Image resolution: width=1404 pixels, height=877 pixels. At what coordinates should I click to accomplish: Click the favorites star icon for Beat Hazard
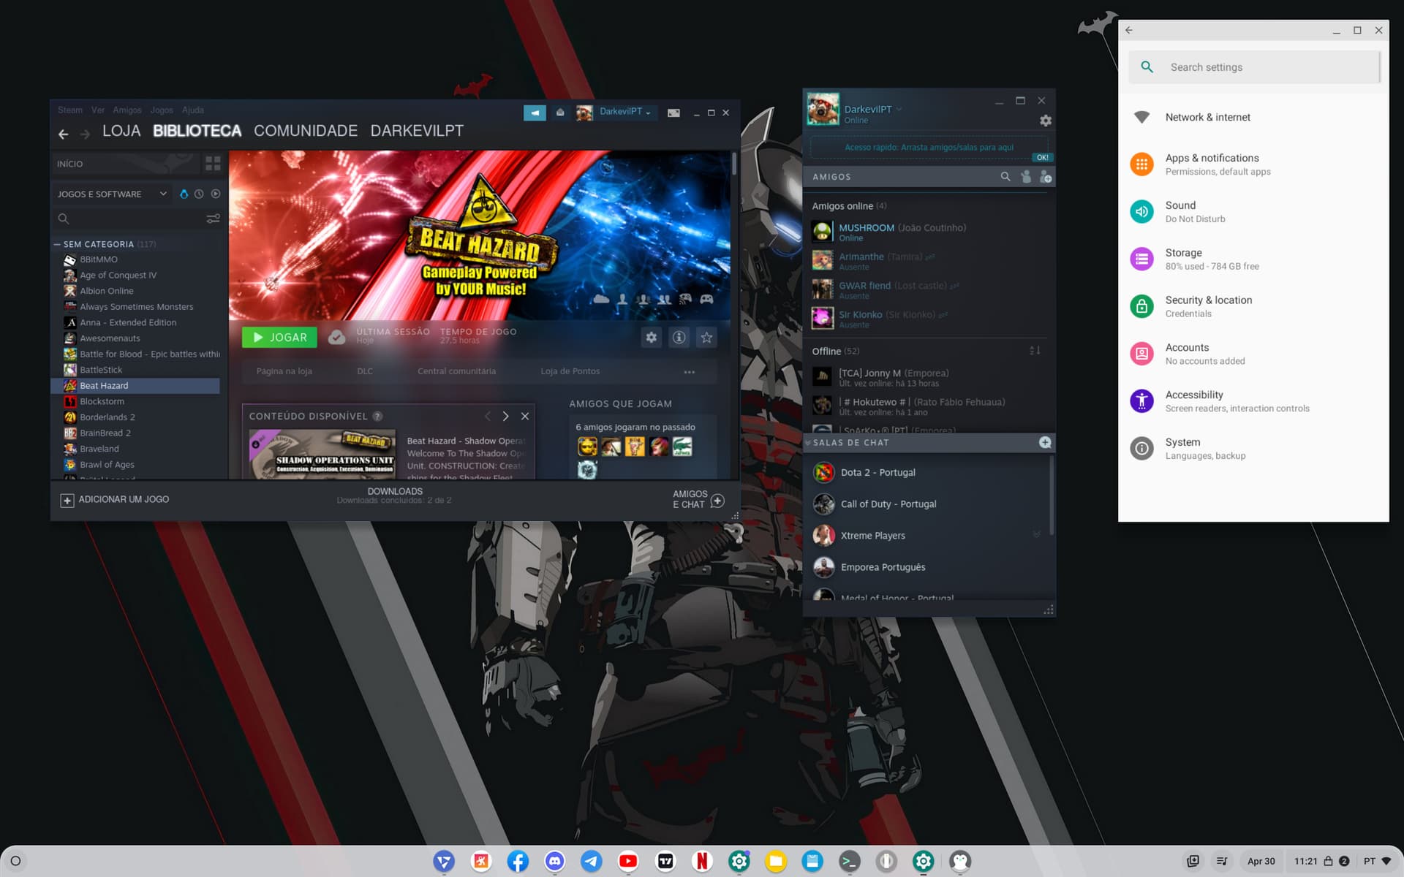(708, 338)
